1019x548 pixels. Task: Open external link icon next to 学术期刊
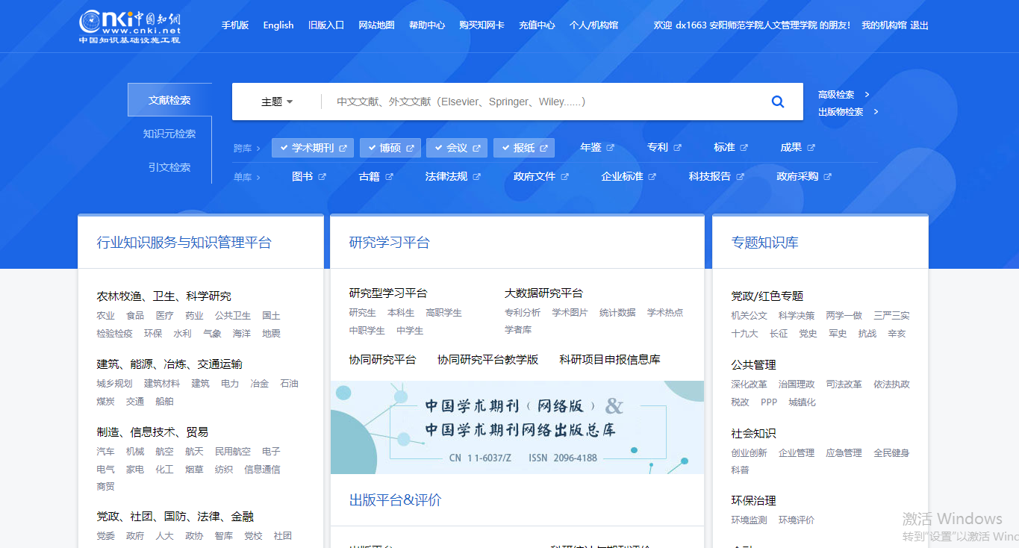(343, 148)
